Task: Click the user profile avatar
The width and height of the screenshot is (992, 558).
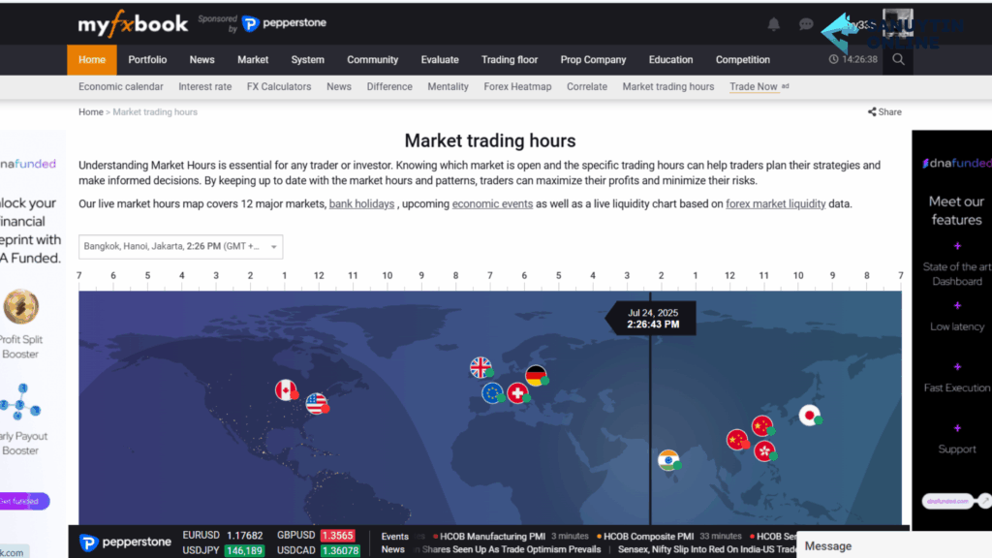Action: 898,23
